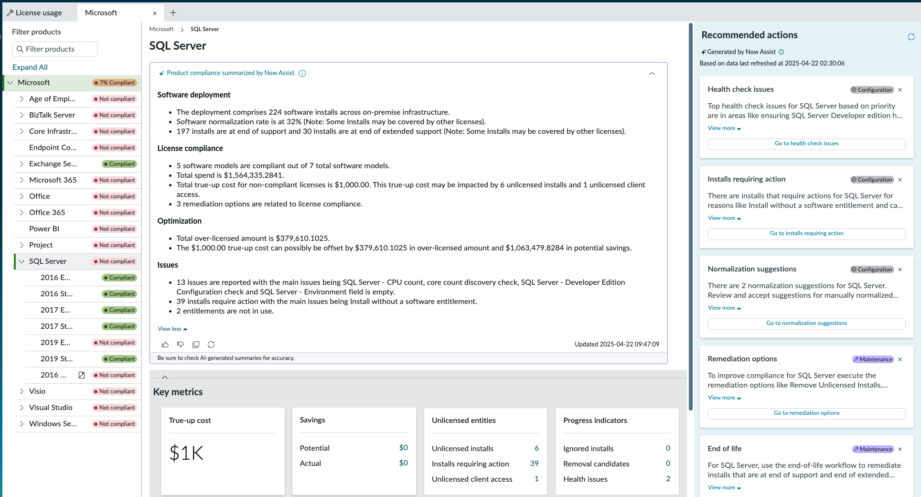Focus the Filter products search field
The image size is (921, 497).
[x=55, y=49]
